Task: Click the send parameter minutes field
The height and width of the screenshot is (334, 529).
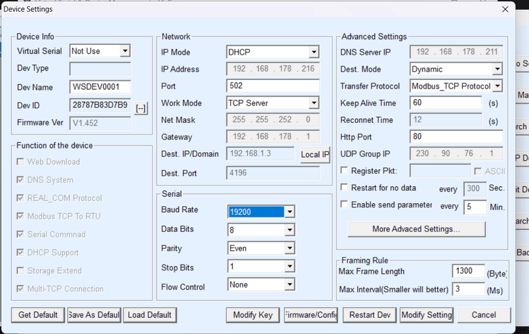Action: 475,206
